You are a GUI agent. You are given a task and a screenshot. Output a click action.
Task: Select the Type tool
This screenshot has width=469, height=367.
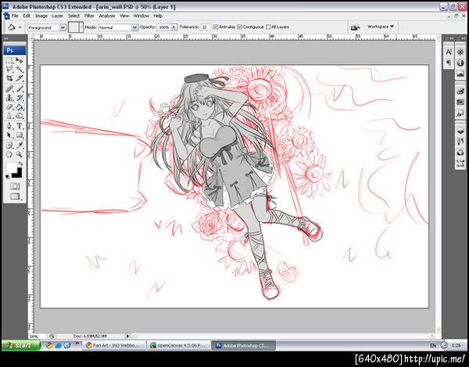coord(20,126)
